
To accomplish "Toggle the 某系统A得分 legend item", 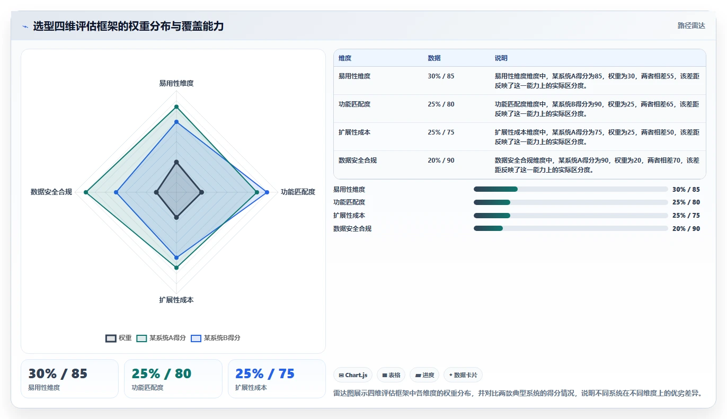I will [x=161, y=338].
